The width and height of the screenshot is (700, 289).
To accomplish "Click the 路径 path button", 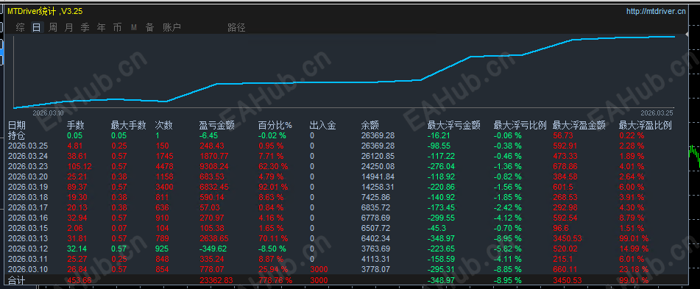I will coord(236,28).
